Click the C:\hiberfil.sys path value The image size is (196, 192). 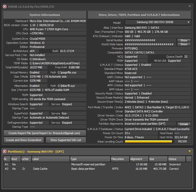66,86
